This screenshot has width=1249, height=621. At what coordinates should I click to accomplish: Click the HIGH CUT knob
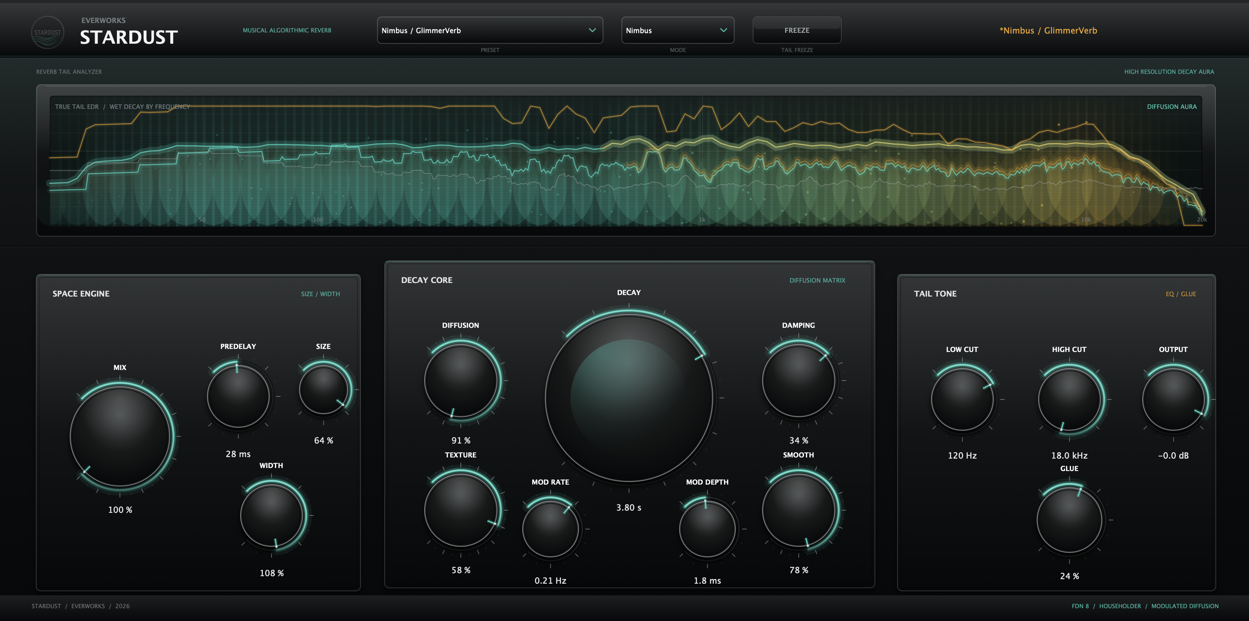pyautogui.click(x=1069, y=400)
